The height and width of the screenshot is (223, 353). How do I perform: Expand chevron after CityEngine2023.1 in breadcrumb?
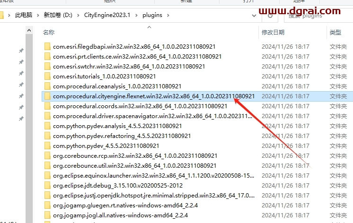(x=136, y=15)
